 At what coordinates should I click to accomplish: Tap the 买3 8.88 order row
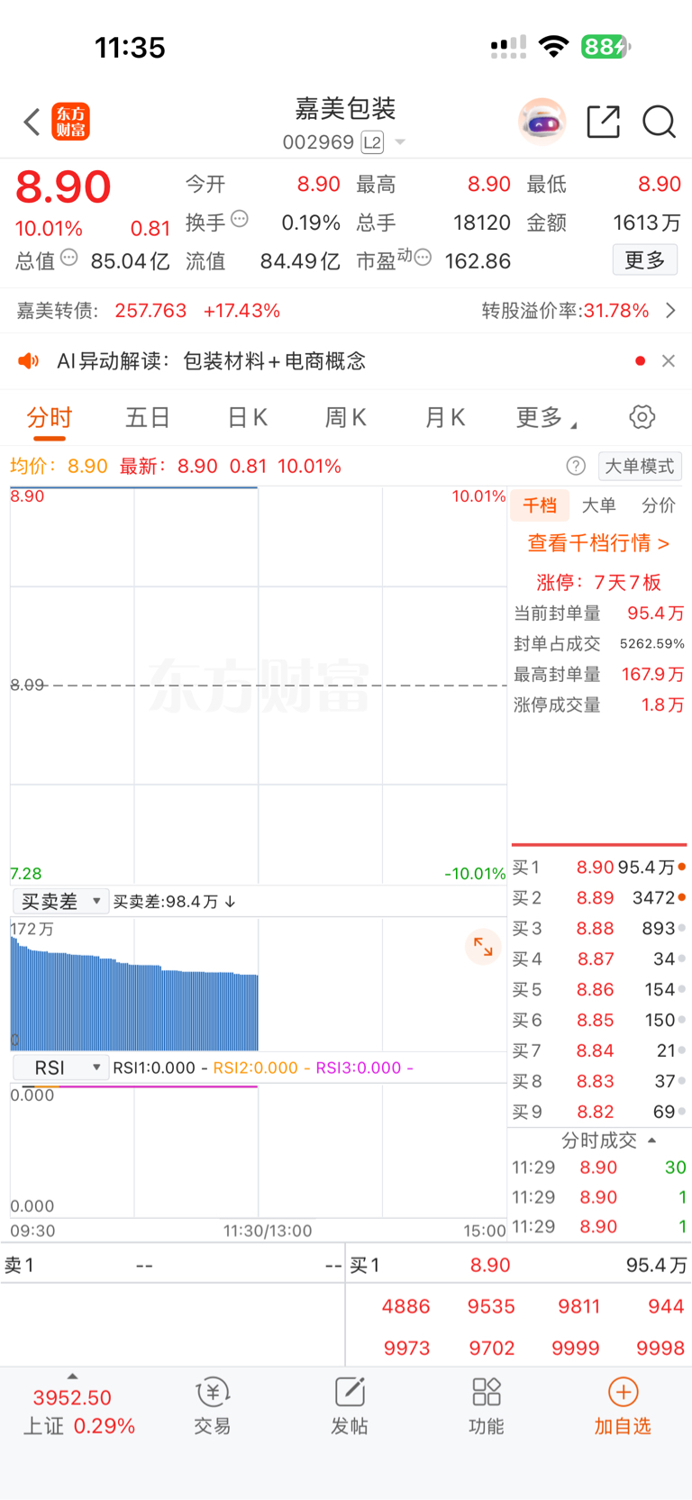[599, 929]
